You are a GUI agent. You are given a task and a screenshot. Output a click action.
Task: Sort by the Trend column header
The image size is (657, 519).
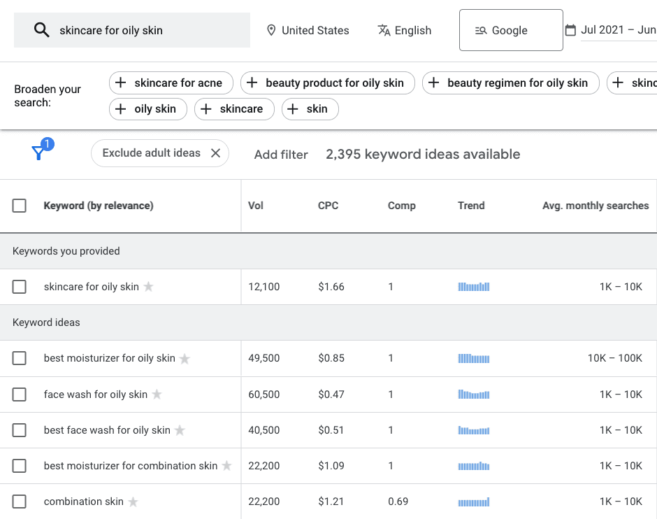pyautogui.click(x=471, y=206)
